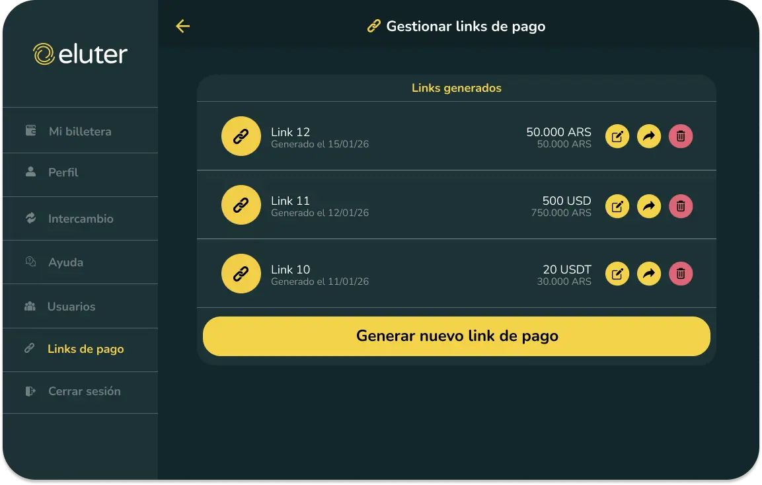Click the eluter logo

(x=81, y=54)
